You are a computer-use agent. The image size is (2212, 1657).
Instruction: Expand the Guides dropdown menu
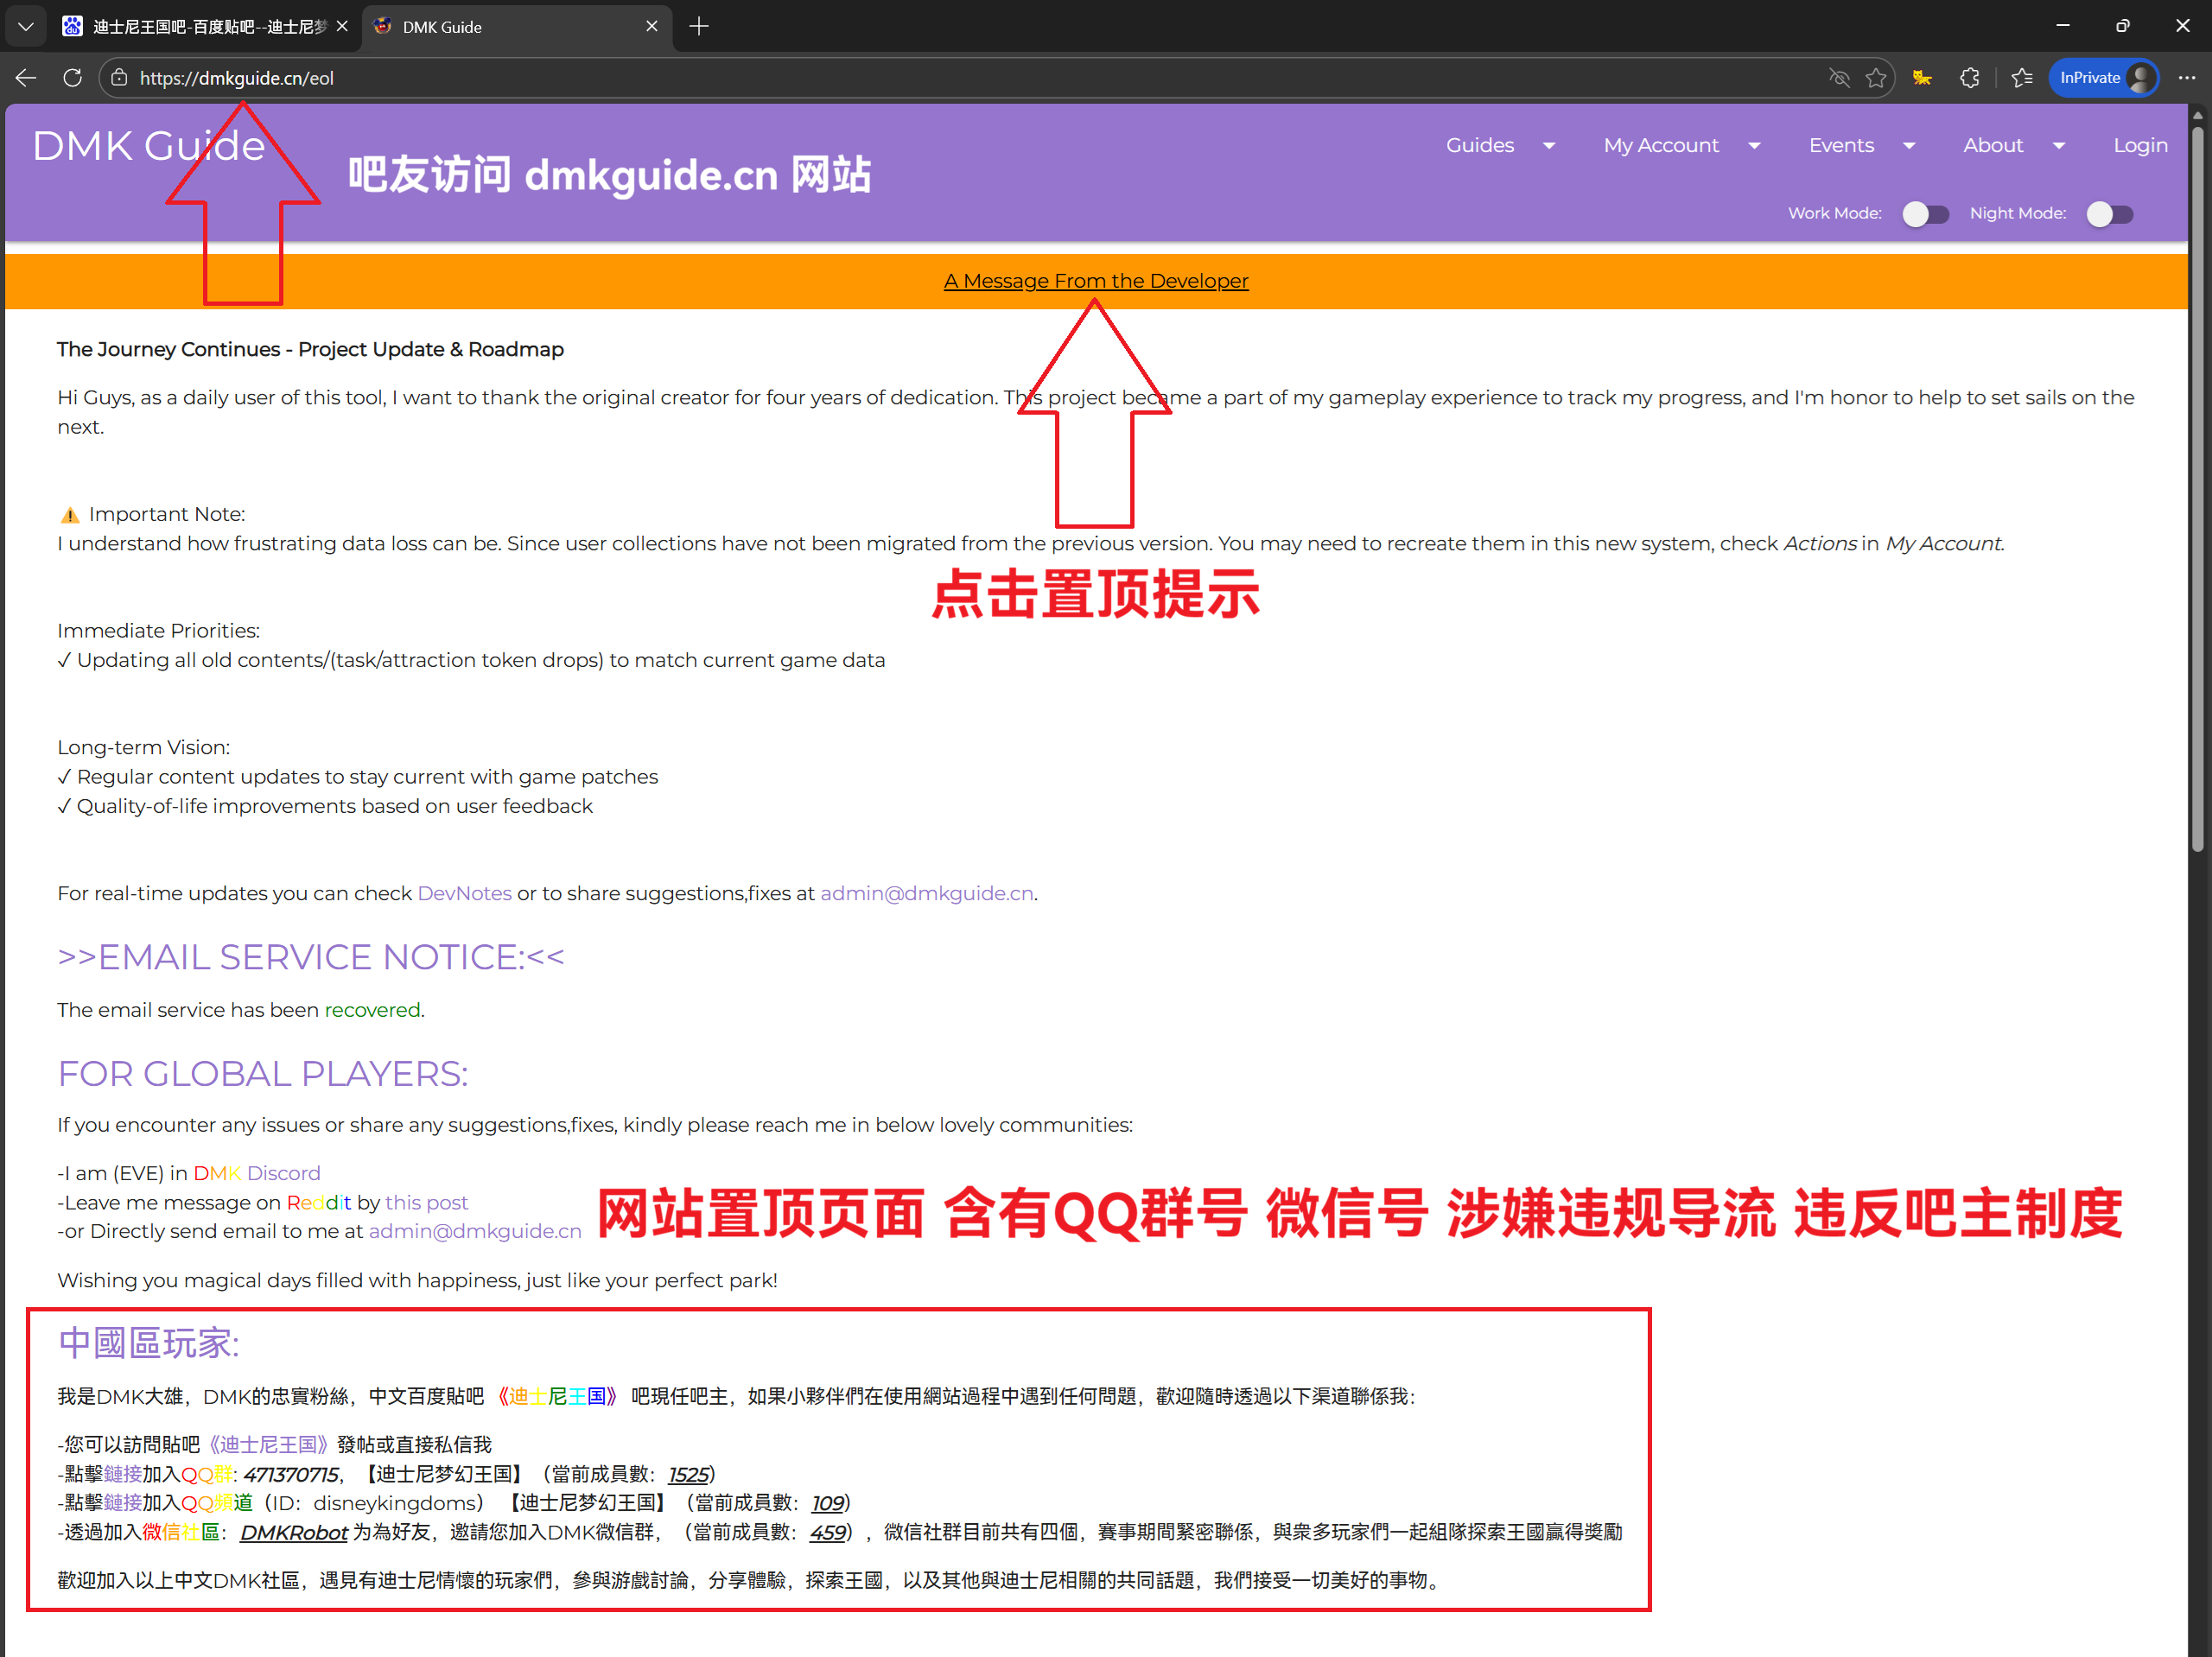tap(1499, 146)
